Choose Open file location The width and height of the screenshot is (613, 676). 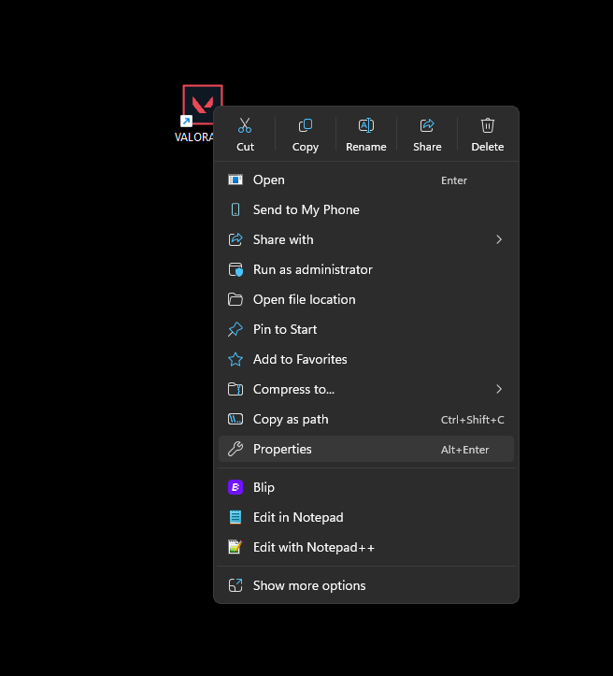[304, 299]
